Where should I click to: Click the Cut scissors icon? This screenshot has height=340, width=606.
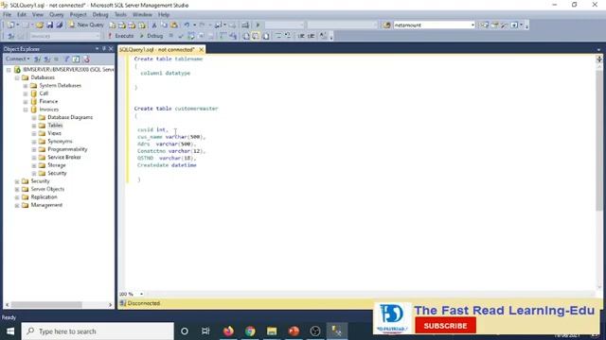click(x=154, y=25)
